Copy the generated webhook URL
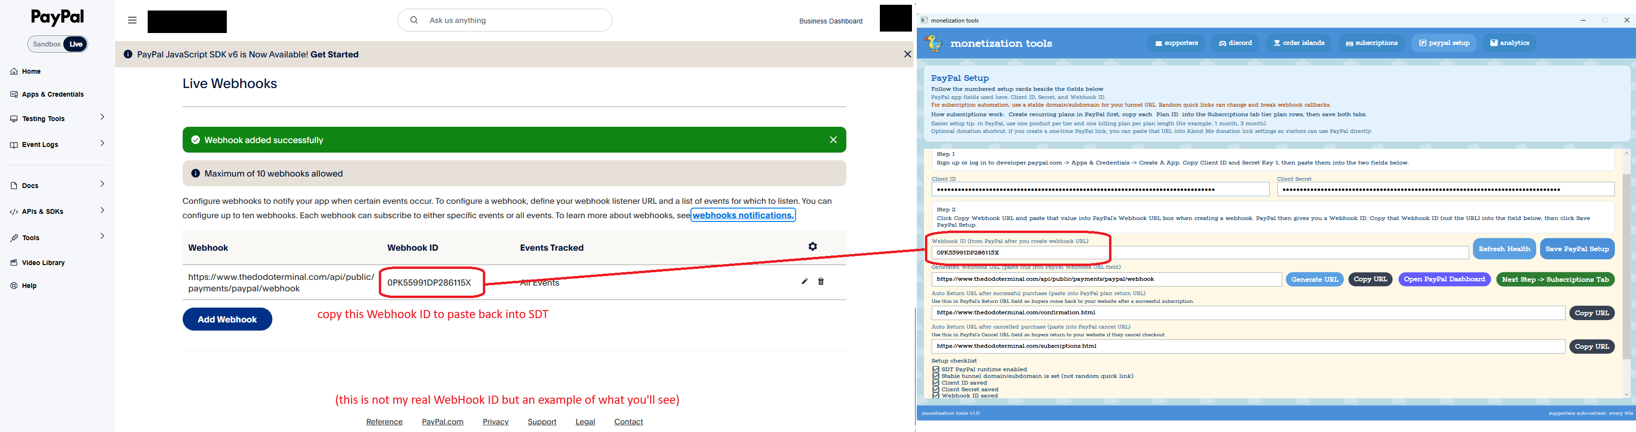The image size is (1636, 432). point(1370,279)
